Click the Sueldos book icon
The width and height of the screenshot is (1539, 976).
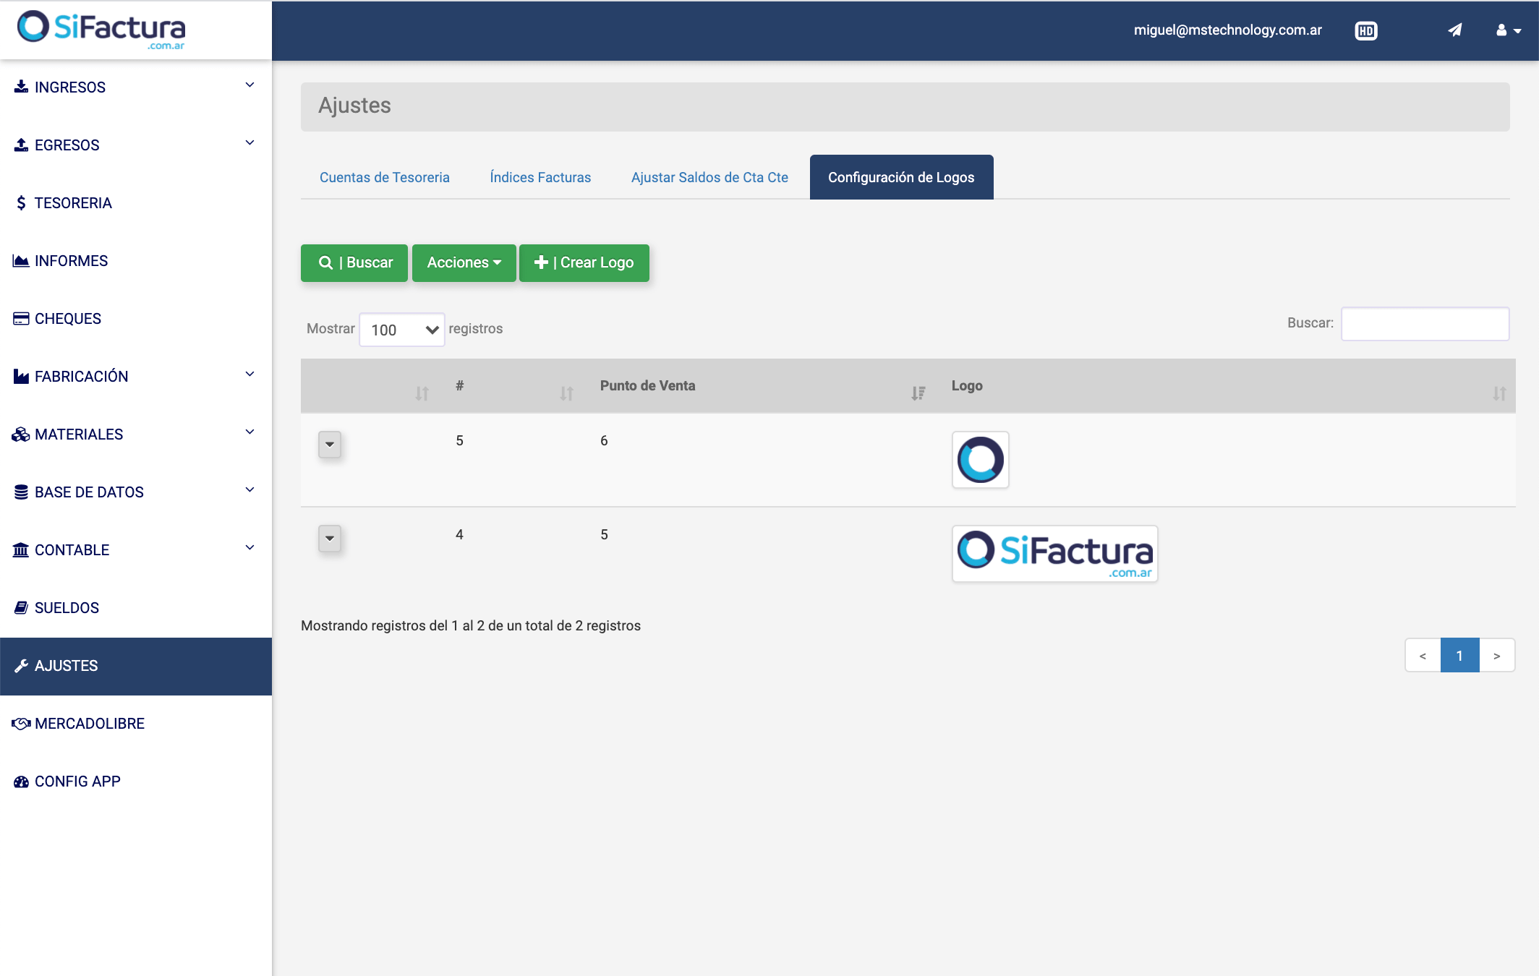(x=21, y=607)
